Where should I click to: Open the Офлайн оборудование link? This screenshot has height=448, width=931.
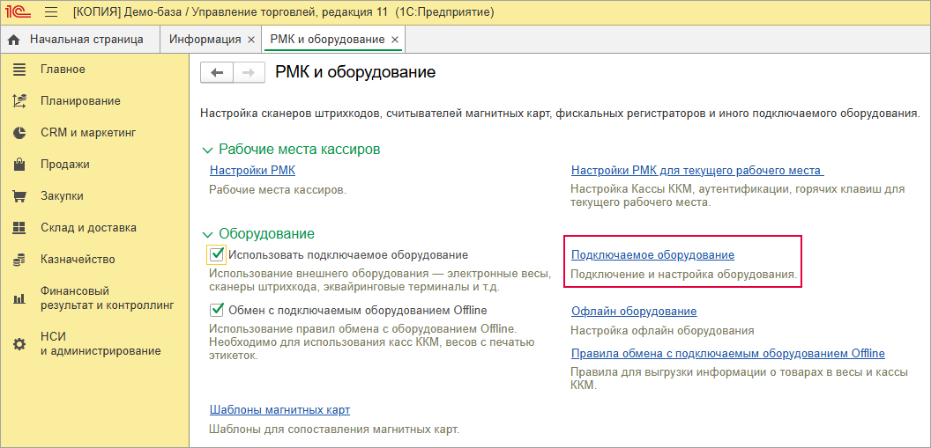click(634, 311)
